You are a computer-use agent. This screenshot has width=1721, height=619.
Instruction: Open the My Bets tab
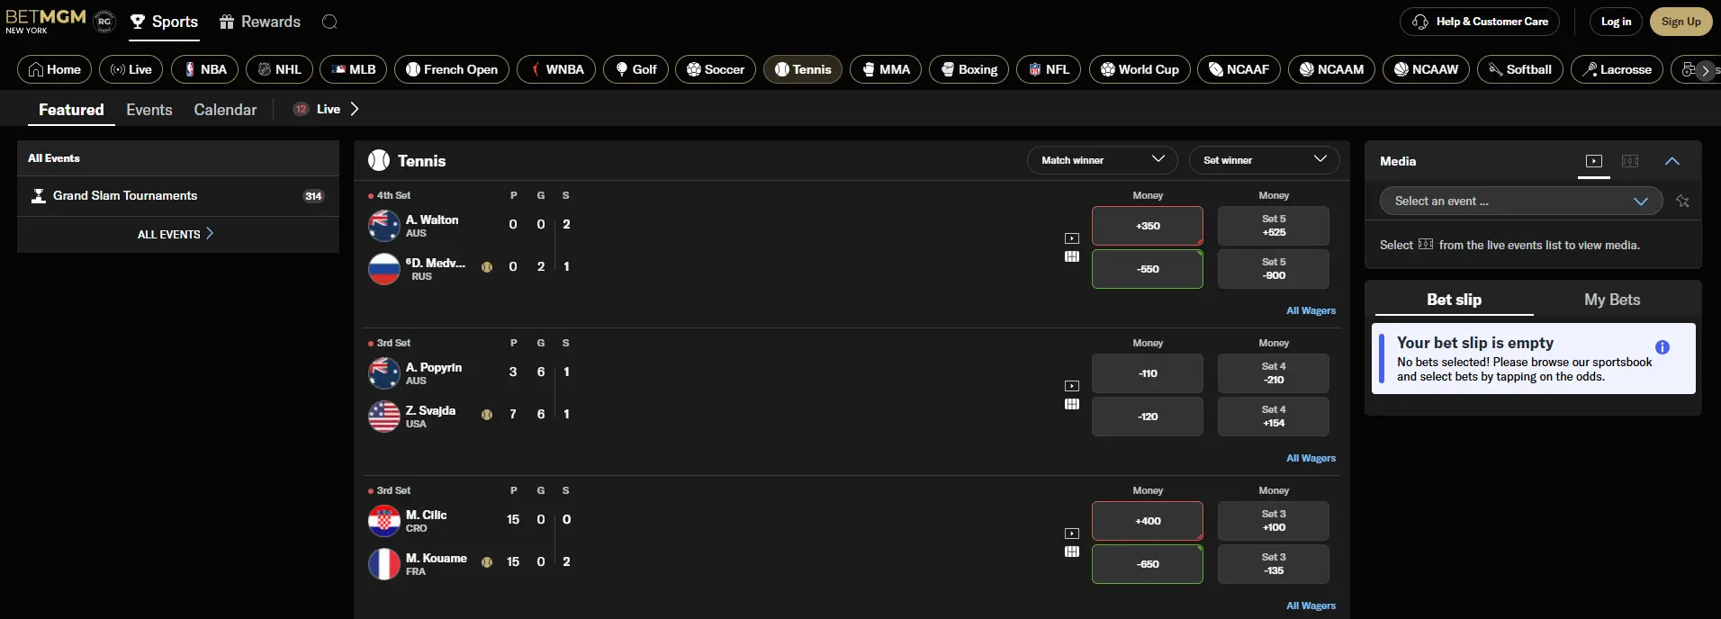click(1612, 300)
